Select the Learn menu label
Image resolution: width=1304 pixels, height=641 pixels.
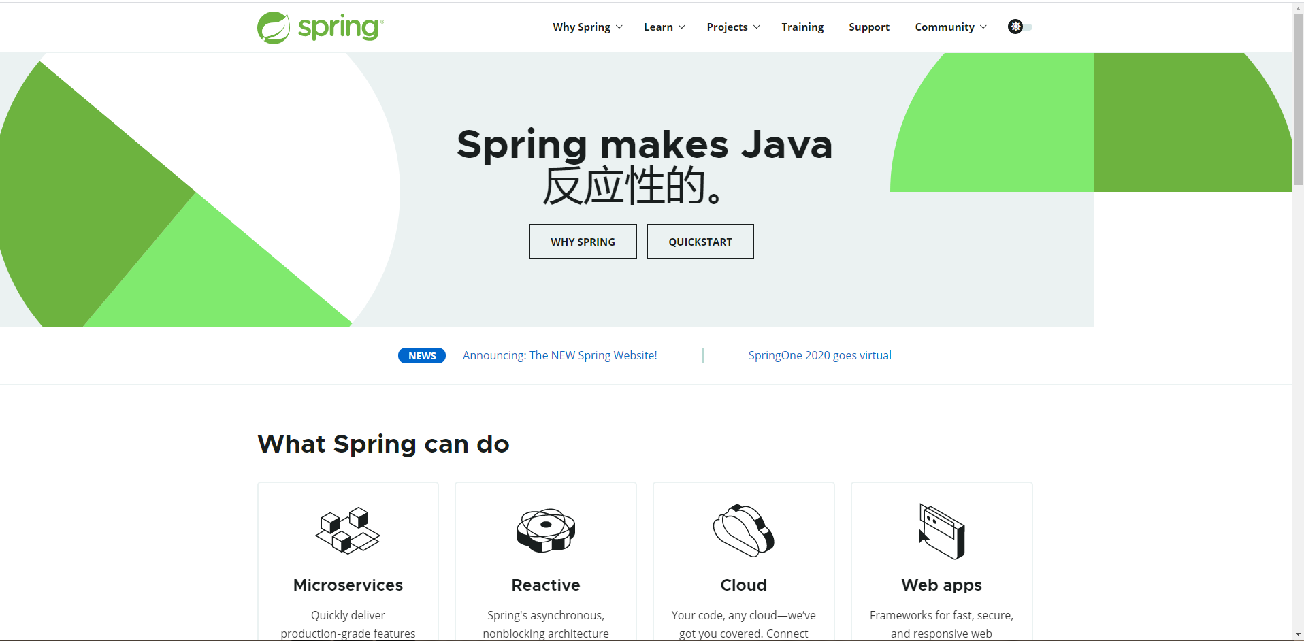tap(658, 27)
